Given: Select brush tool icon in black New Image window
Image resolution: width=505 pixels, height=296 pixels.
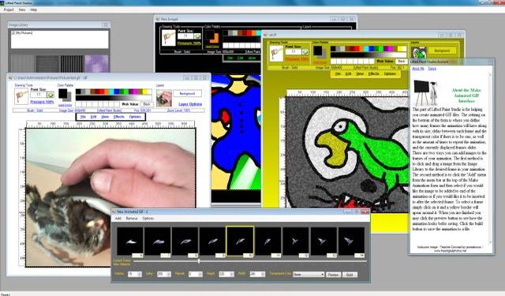Looking at the screenshot, I should (168, 38).
